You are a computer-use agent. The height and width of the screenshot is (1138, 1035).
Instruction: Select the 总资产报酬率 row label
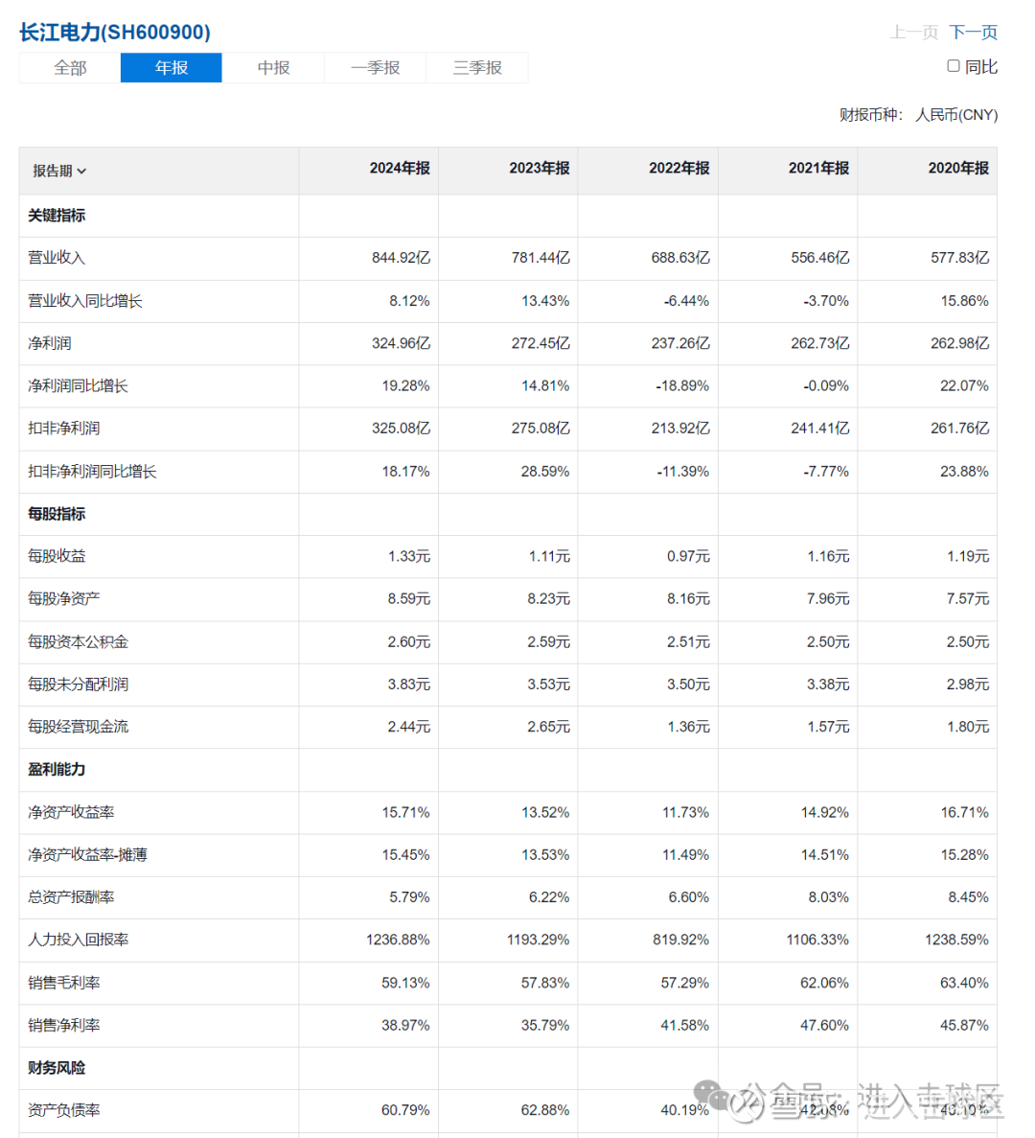coord(71,897)
